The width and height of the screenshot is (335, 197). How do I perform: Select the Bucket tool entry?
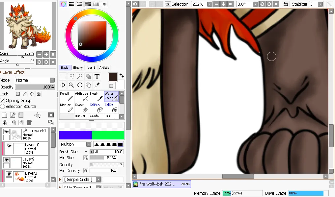[81, 116]
